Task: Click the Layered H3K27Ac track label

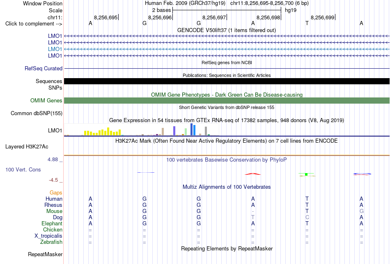Action: (27, 146)
